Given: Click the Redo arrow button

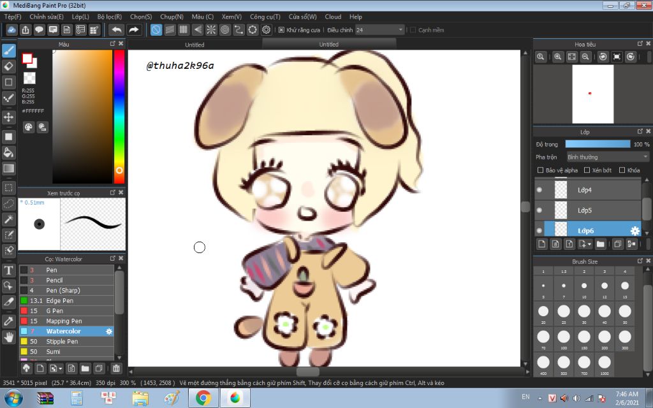Looking at the screenshot, I should tap(134, 29).
